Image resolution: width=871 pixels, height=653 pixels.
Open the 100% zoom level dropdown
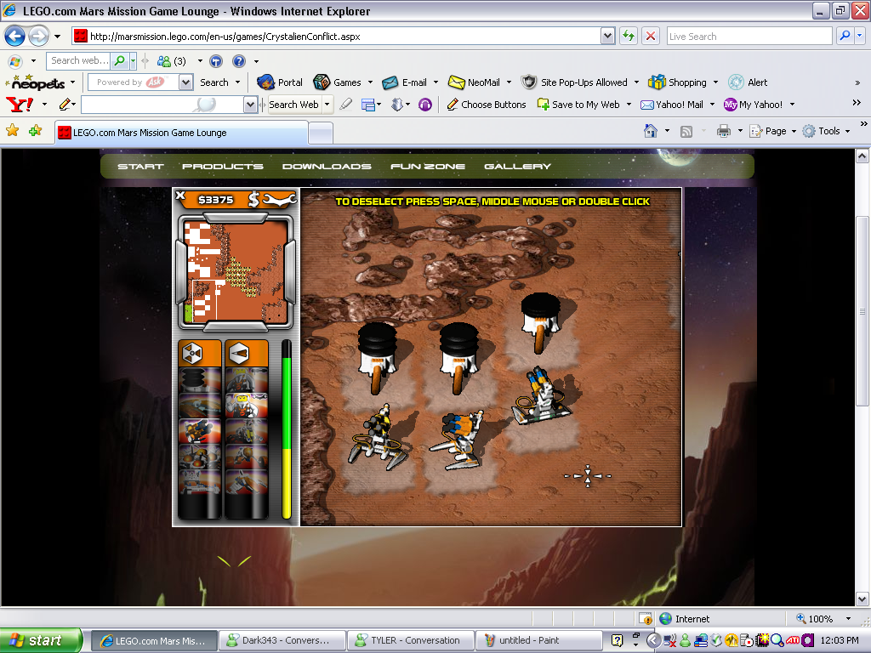point(848,619)
